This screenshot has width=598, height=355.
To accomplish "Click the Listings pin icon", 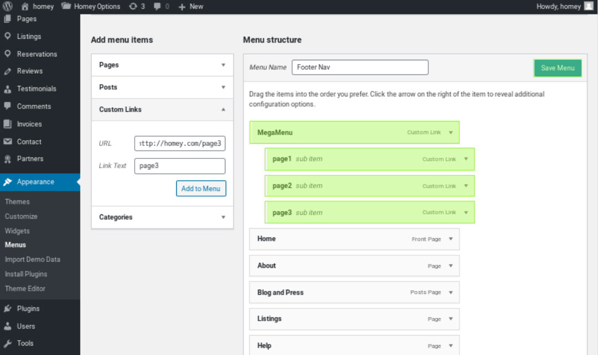I will pyautogui.click(x=8, y=36).
